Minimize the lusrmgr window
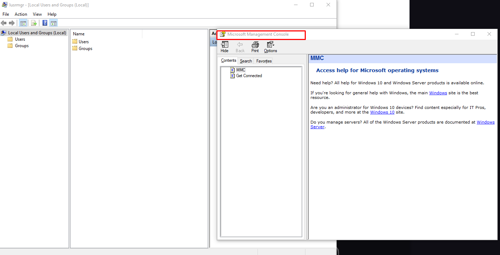Viewport: 500px width, 255px height. (296, 5)
